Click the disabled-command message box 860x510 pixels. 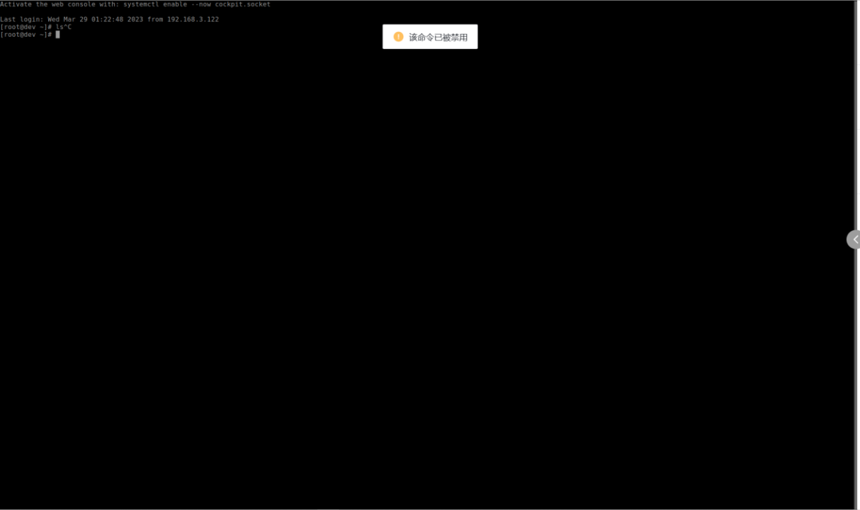point(430,36)
